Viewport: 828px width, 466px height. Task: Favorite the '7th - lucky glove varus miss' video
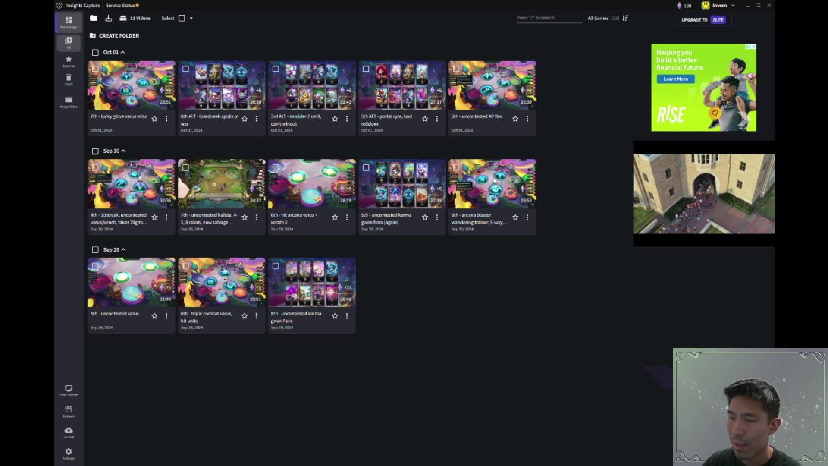154,119
